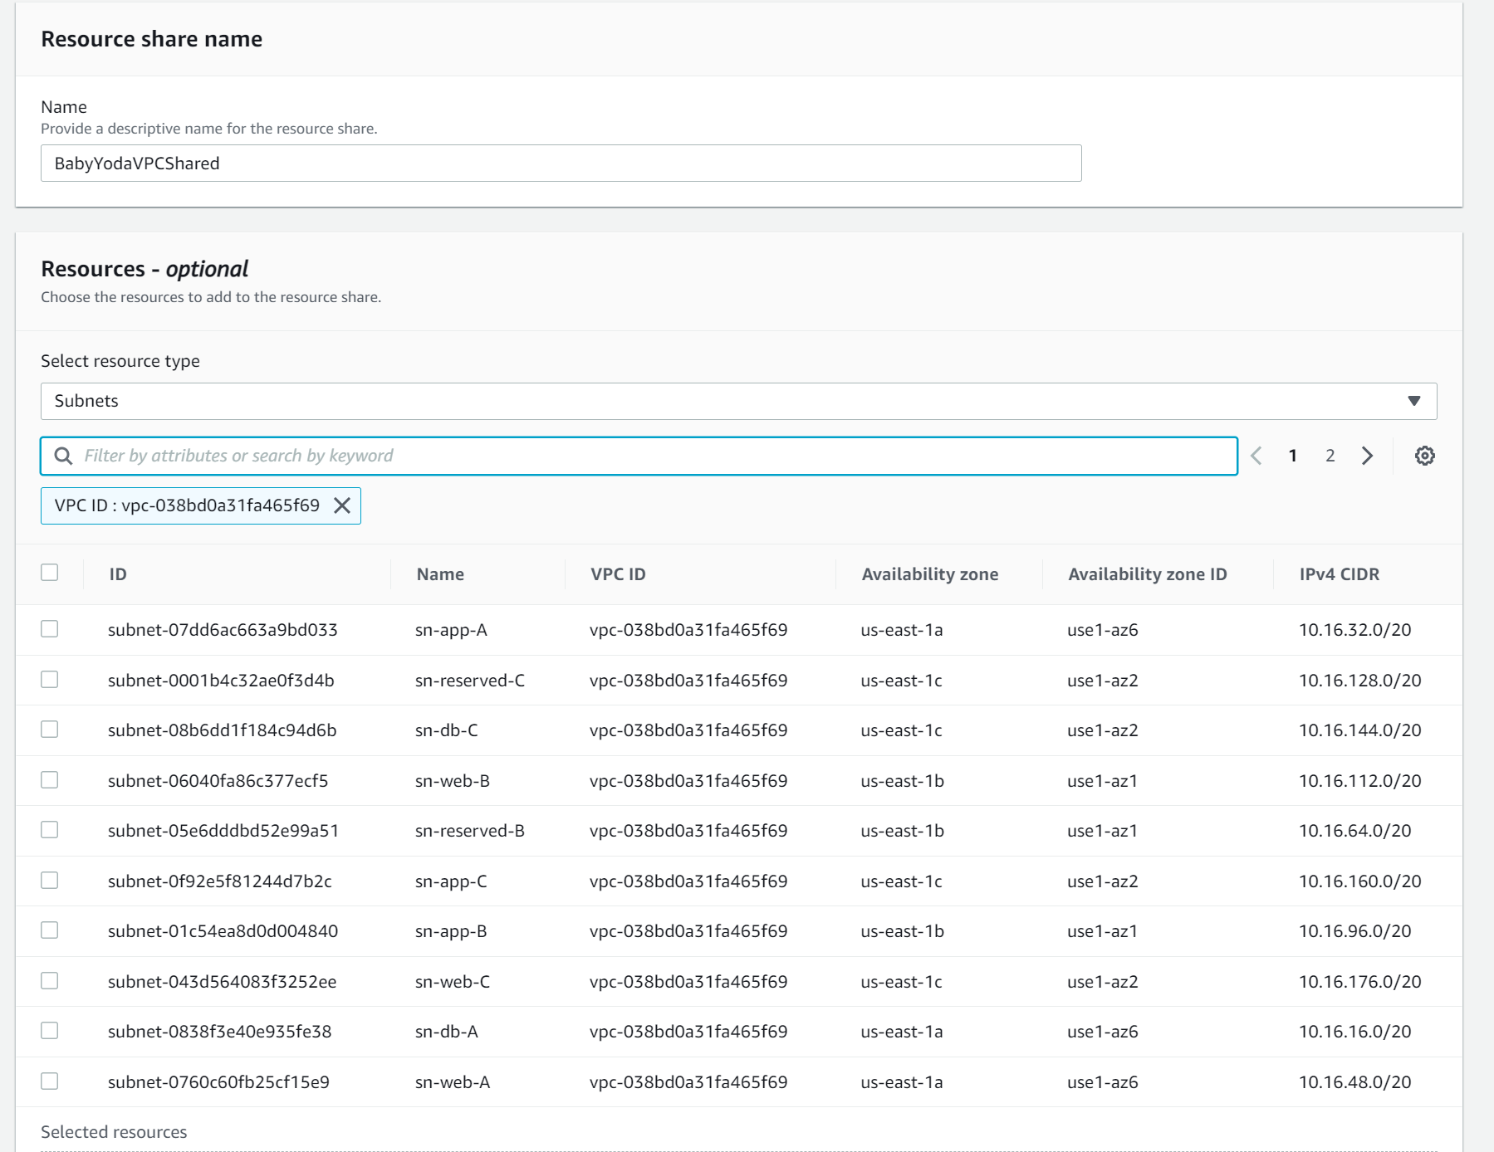Click subnet-06040fa86c377ecf5 ID text
This screenshot has height=1152, width=1494.
pos(218,781)
